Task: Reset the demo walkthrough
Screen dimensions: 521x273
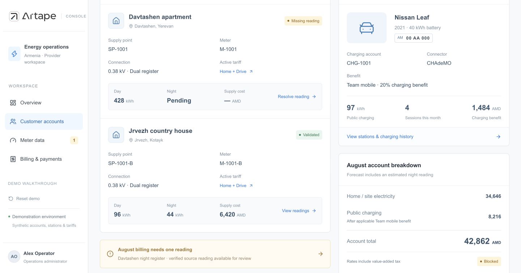Action: [x=24, y=199]
